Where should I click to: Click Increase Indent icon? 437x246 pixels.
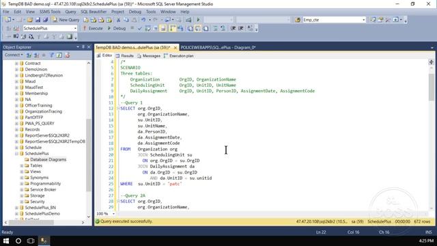[241, 28]
